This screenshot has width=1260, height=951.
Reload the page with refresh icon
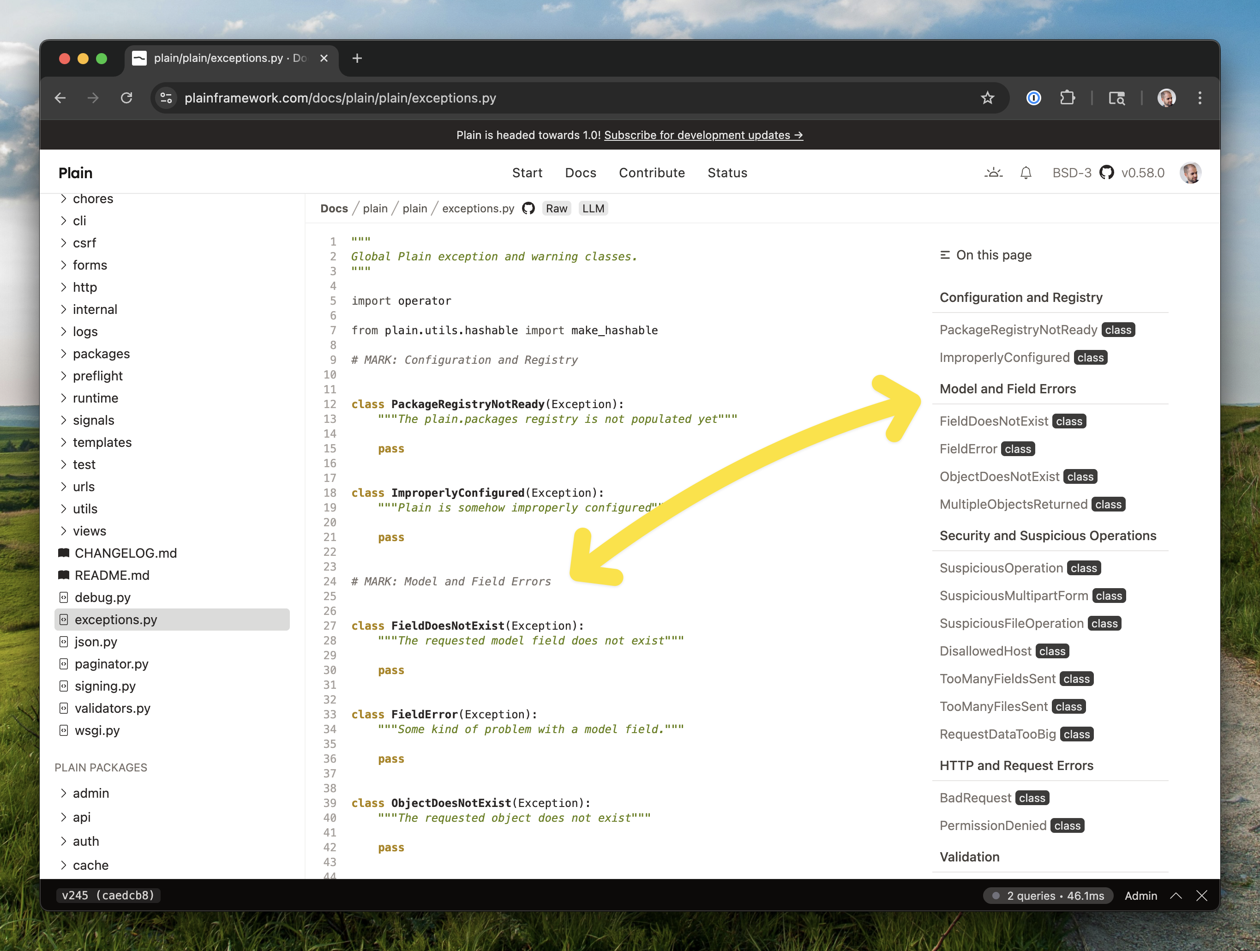point(126,98)
